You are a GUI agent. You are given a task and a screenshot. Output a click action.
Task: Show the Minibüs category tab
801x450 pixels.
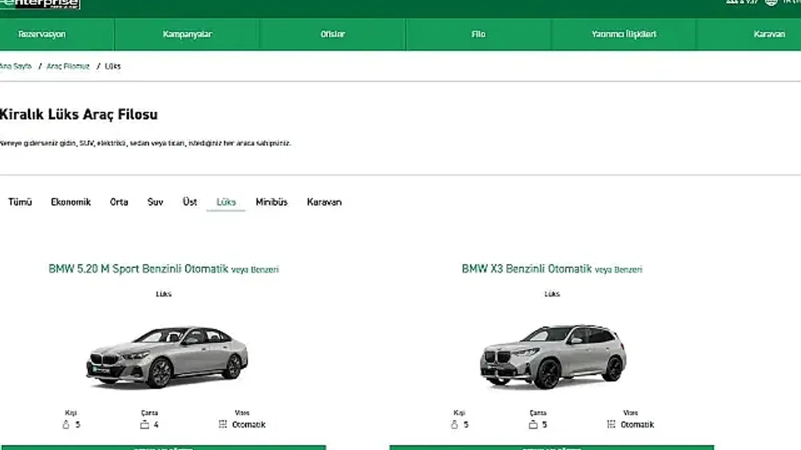pos(272,202)
